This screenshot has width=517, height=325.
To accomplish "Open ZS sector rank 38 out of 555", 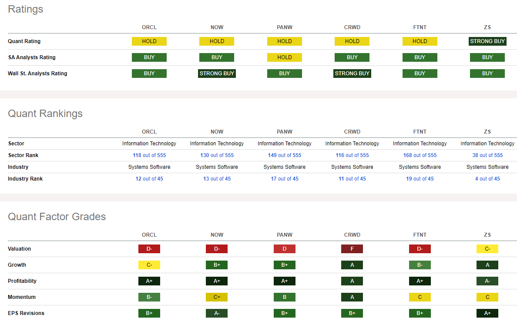I will coord(487,155).
